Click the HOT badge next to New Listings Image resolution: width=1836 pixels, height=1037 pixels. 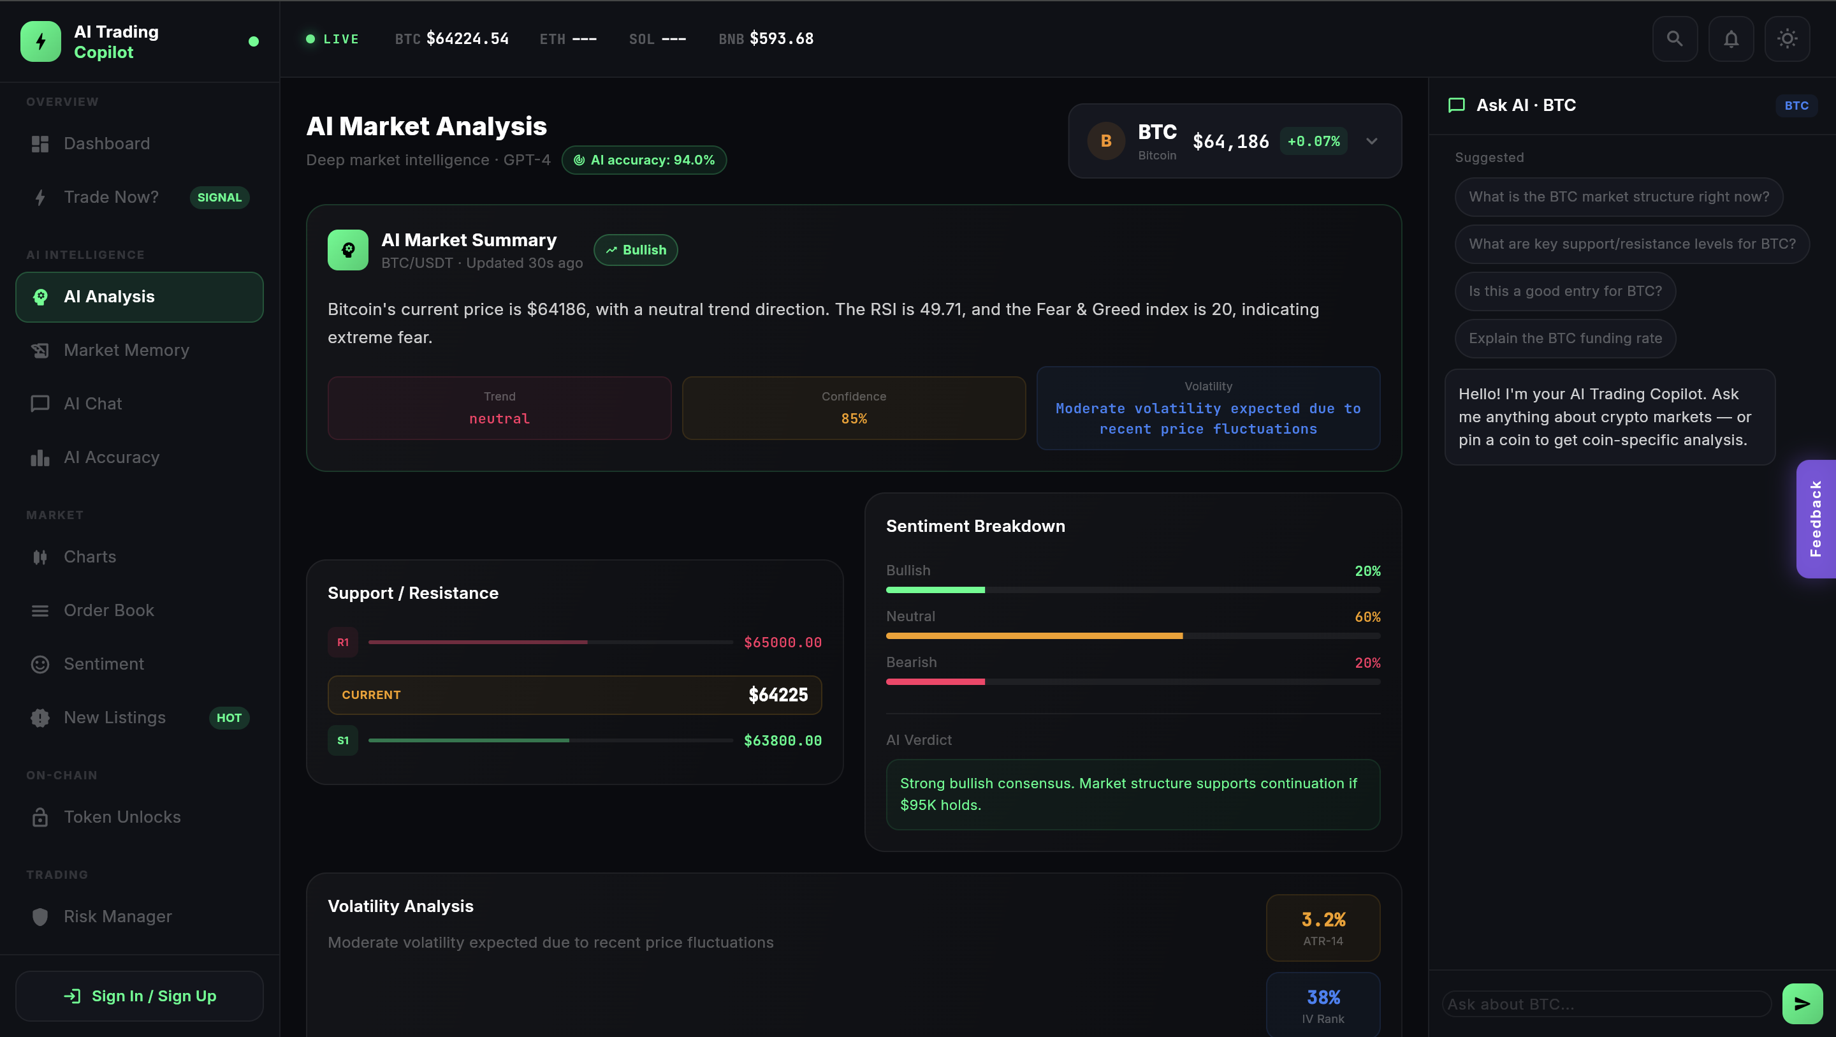click(x=229, y=717)
